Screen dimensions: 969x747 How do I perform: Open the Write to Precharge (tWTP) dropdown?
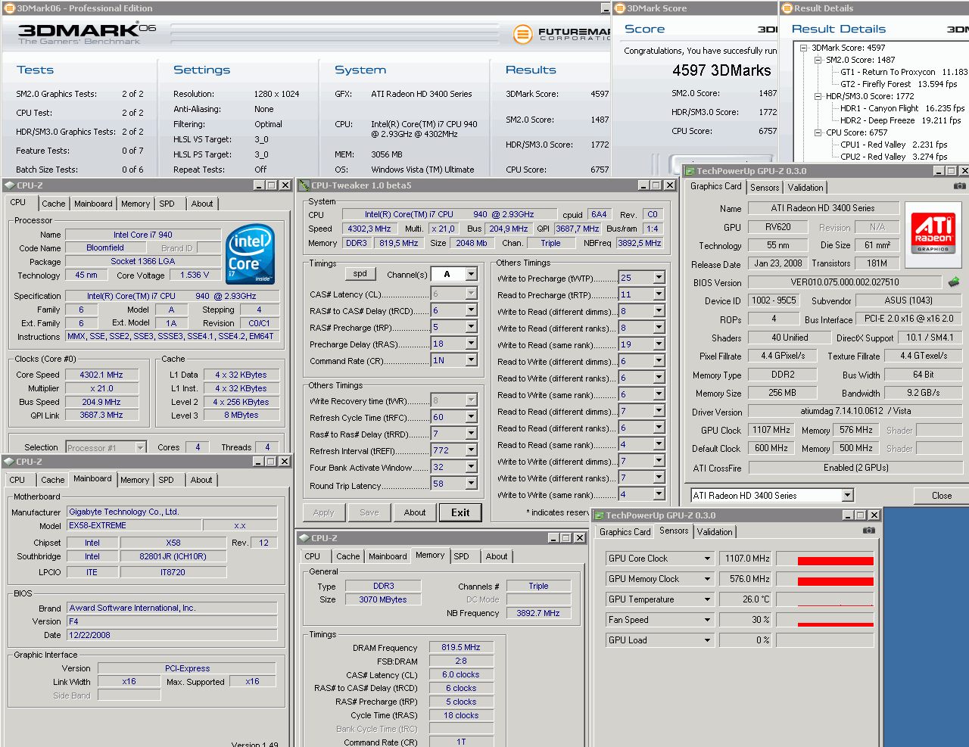[x=659, y=278]
